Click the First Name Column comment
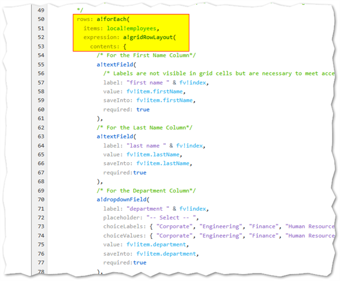 pyautogui.click(x=146, y=55)
